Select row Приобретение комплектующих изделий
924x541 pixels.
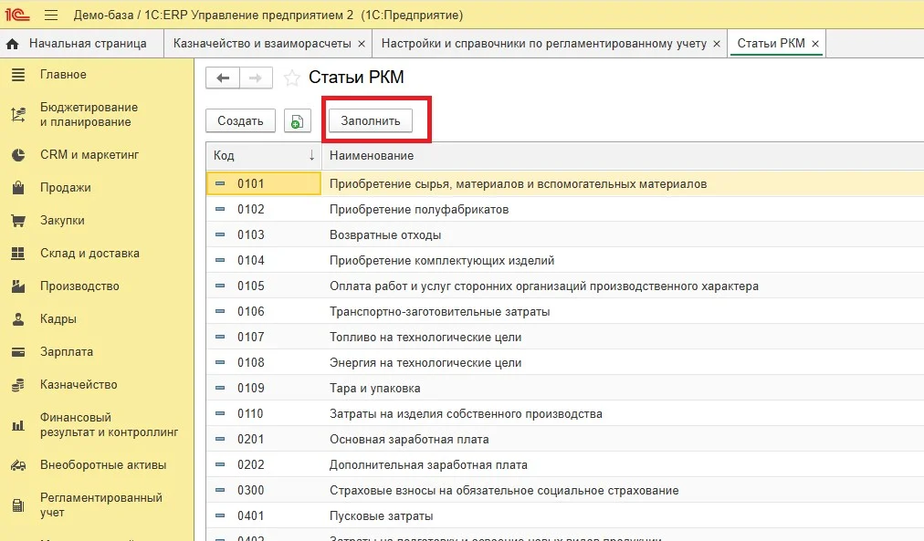[x=565, y=260]
